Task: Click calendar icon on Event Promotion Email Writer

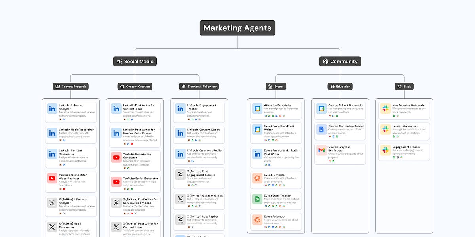Action: [x=257, y=129]
